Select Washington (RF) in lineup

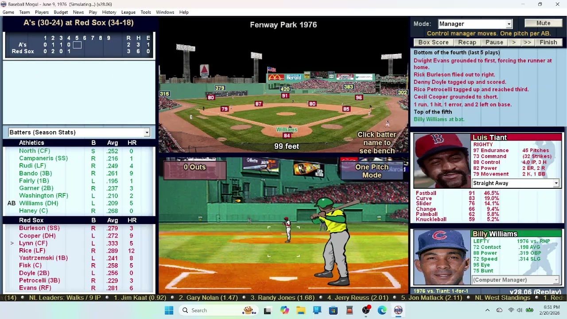click(43, 196)
